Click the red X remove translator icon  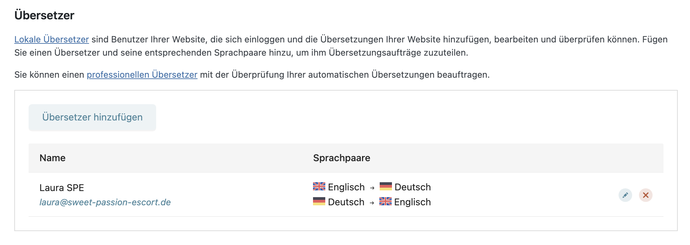(x=645, y=195)
